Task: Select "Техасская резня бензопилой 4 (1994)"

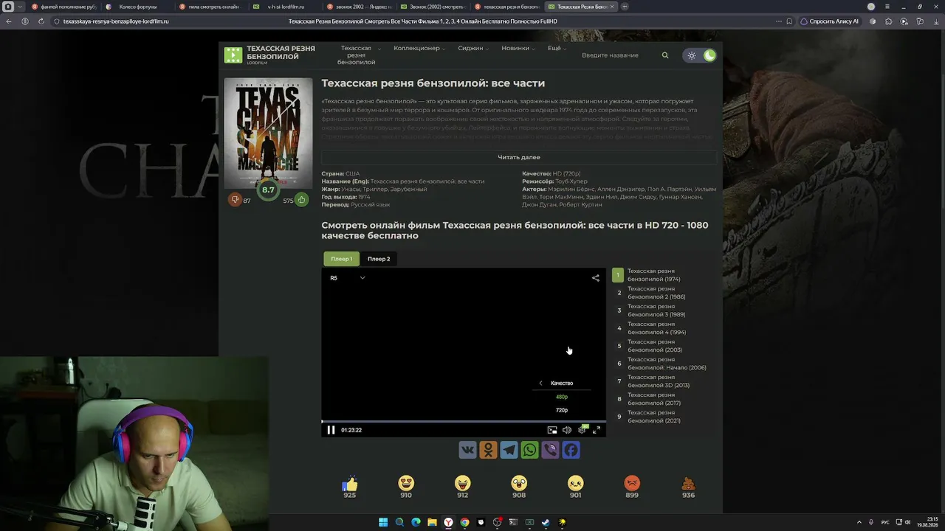Action: 656,328
